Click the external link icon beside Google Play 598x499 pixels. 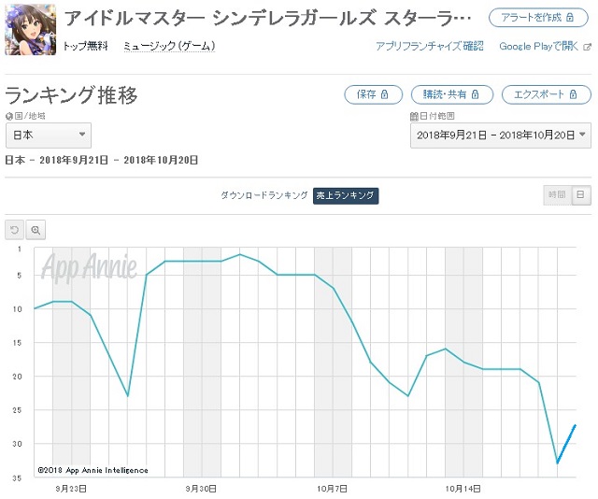click(588, 47)
